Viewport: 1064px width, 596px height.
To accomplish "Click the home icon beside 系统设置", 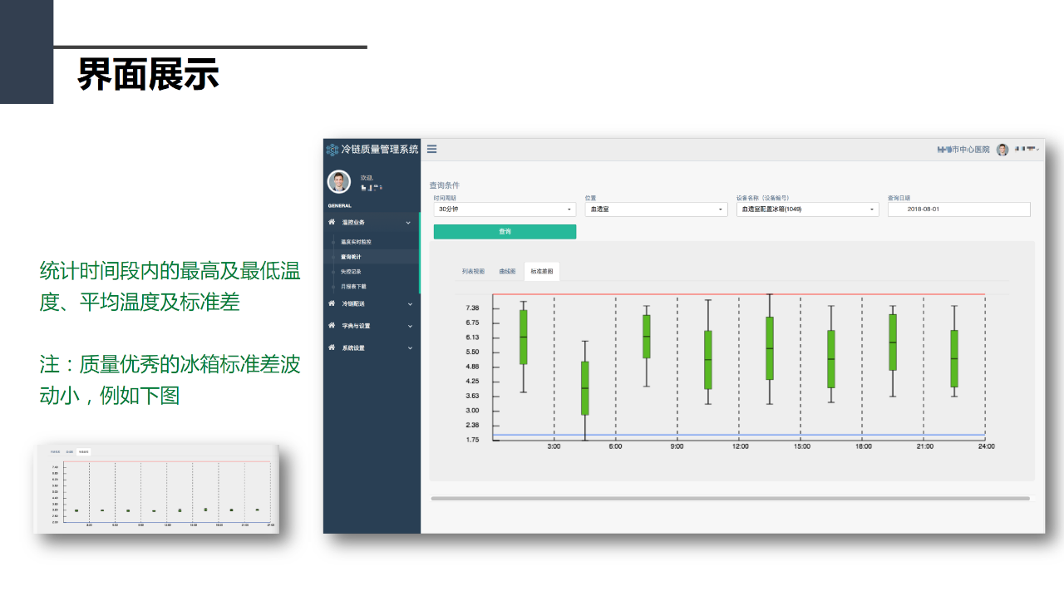I will pos(332,347).
